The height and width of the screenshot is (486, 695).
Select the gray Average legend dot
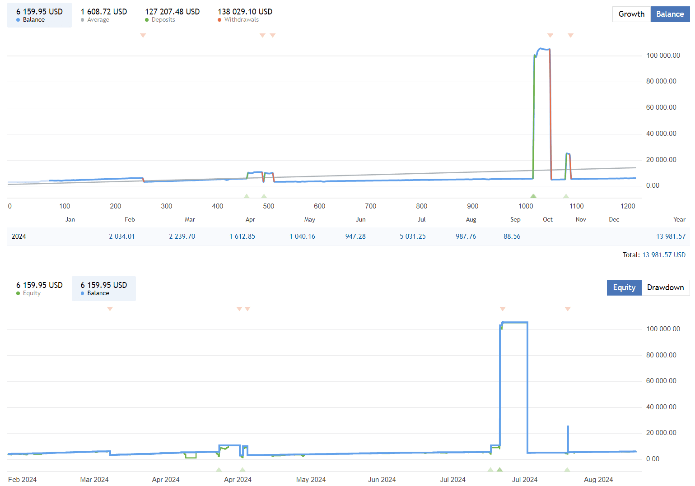coord(82,19)
